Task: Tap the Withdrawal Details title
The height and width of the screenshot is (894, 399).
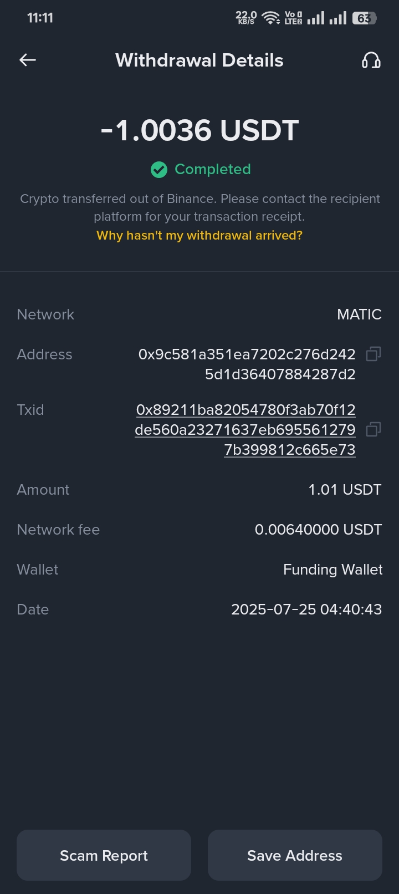Action: coord(199,60)
